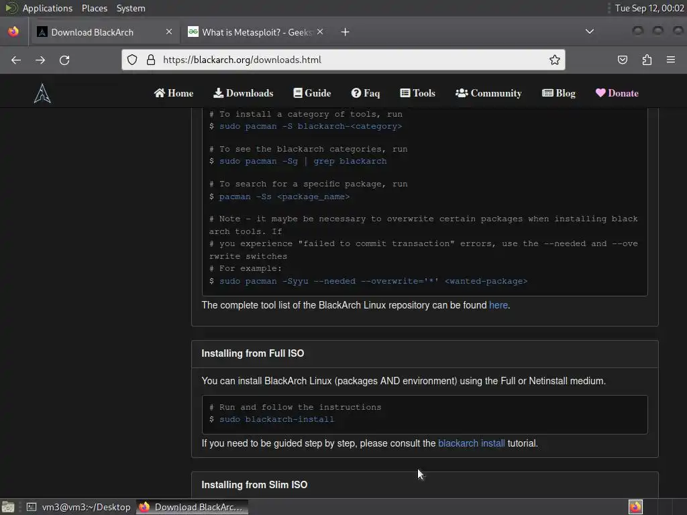The height and width of the screenshot is (515, 687).
Task: Open the System menu
Action: tap(131, 8)
